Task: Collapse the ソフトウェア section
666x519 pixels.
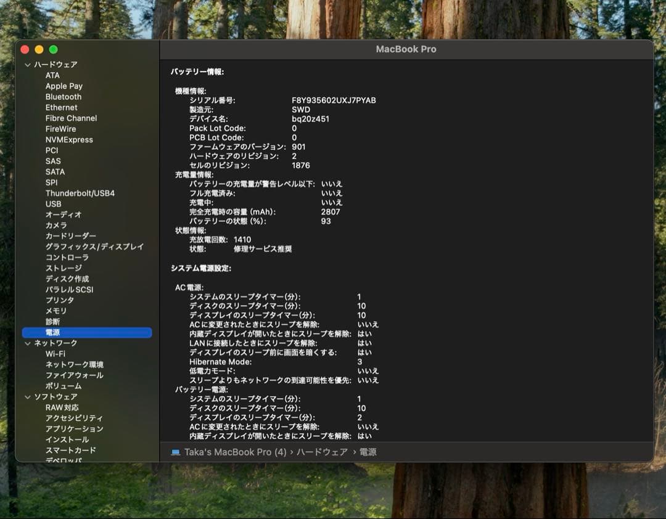Action: (28, 397)
